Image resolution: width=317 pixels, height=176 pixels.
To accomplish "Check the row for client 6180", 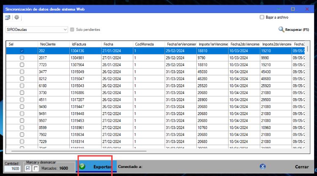I will (22, 86).
